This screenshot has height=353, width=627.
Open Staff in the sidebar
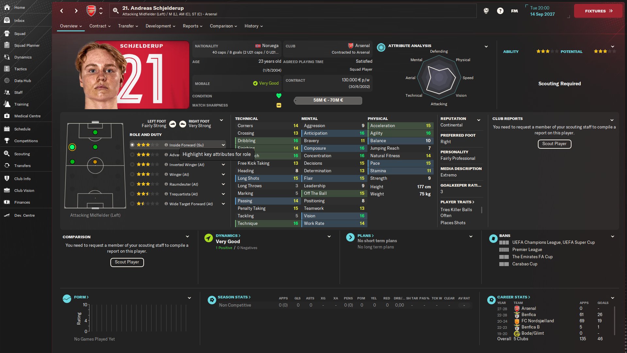(x=18, y=92)
